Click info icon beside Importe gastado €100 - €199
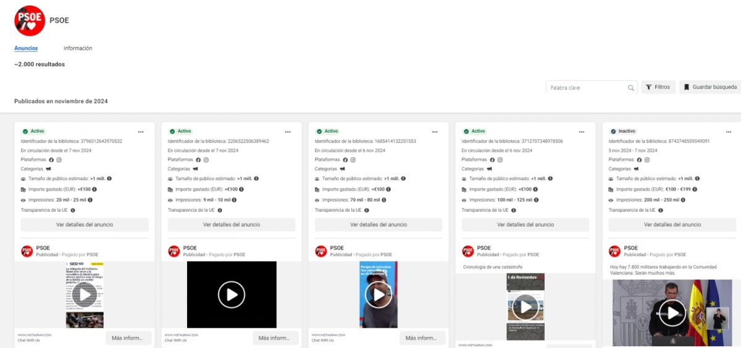The width and height of the screenshot is (741, 348). (x=695, y=189)
